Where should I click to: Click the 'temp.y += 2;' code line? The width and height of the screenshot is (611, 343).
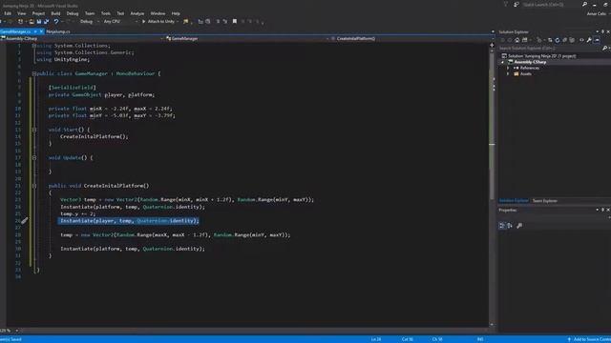pyautogui.click(x=77, y=213)
